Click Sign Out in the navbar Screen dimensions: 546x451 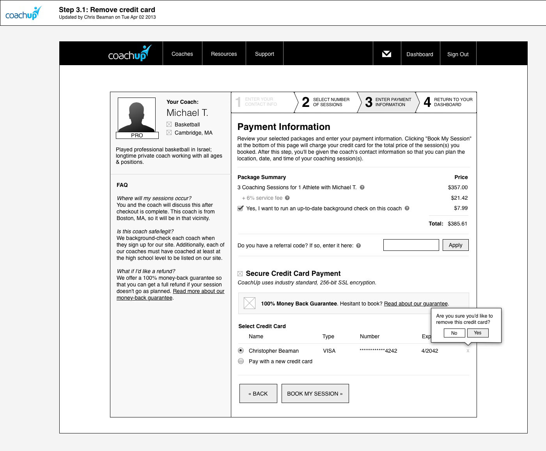click(x=458, y=54)
